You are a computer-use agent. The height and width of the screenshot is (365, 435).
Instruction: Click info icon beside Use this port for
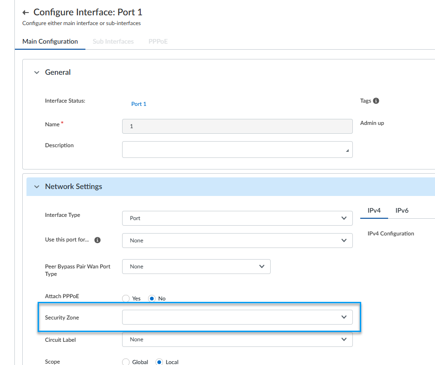tap(97, 240)
